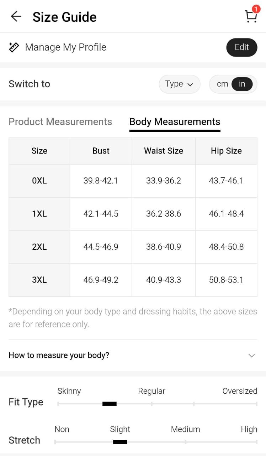This screenshot has height=456, width=266.
Task: Click the Edit profile button
Action: [241, 47]
